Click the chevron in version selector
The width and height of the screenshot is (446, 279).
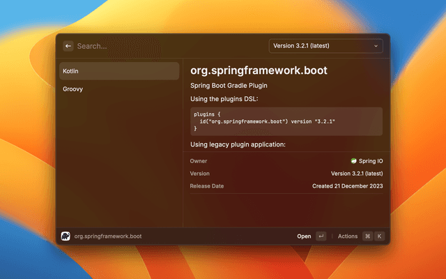[376, 46]
